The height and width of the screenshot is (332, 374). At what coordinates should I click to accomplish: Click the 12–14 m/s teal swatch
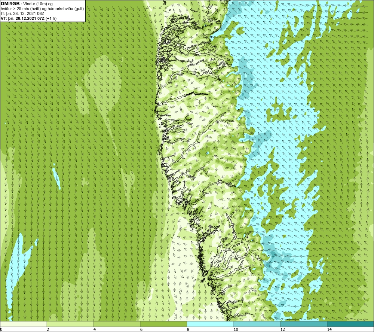(x=304, y=324)
